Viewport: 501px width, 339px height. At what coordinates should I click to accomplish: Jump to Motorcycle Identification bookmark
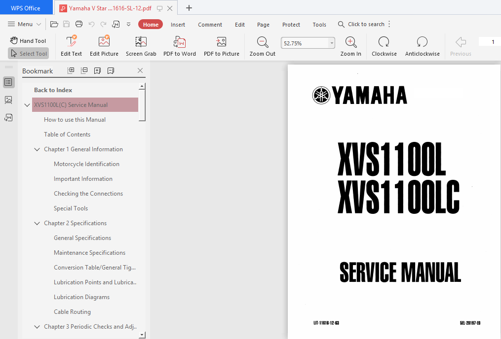(x=86, y=164)
